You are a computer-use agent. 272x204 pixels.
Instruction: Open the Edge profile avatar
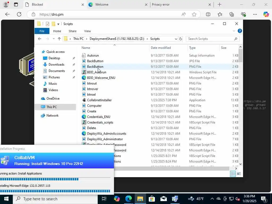[6, 5]
